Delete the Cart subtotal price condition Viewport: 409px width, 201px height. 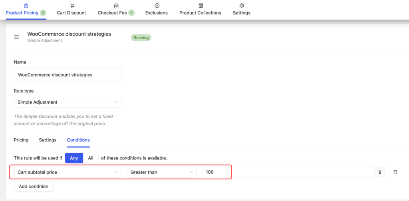point(395,172)
